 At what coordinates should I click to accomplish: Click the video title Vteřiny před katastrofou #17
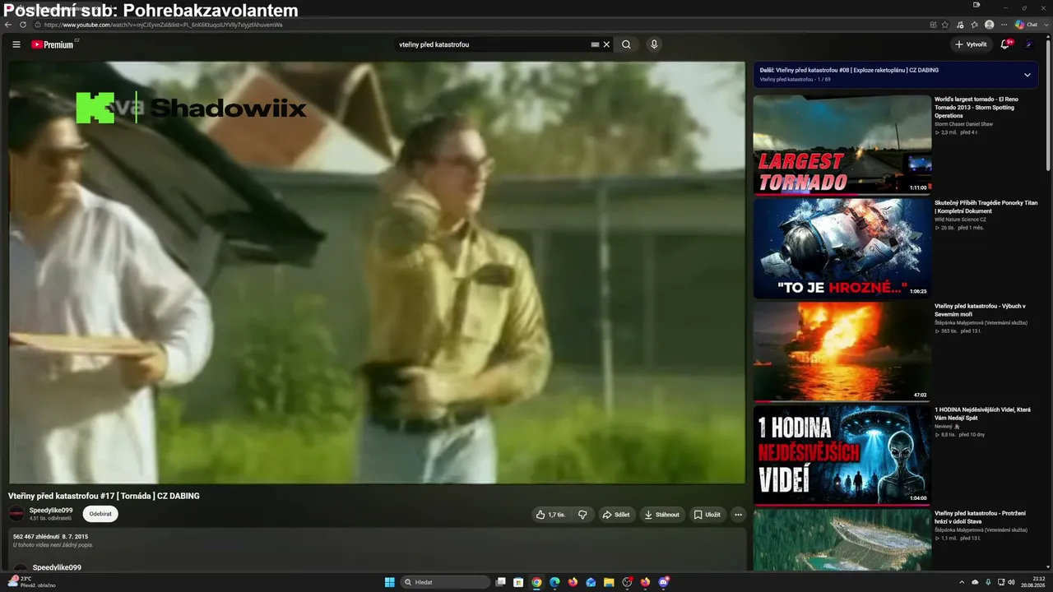point(104,496)
